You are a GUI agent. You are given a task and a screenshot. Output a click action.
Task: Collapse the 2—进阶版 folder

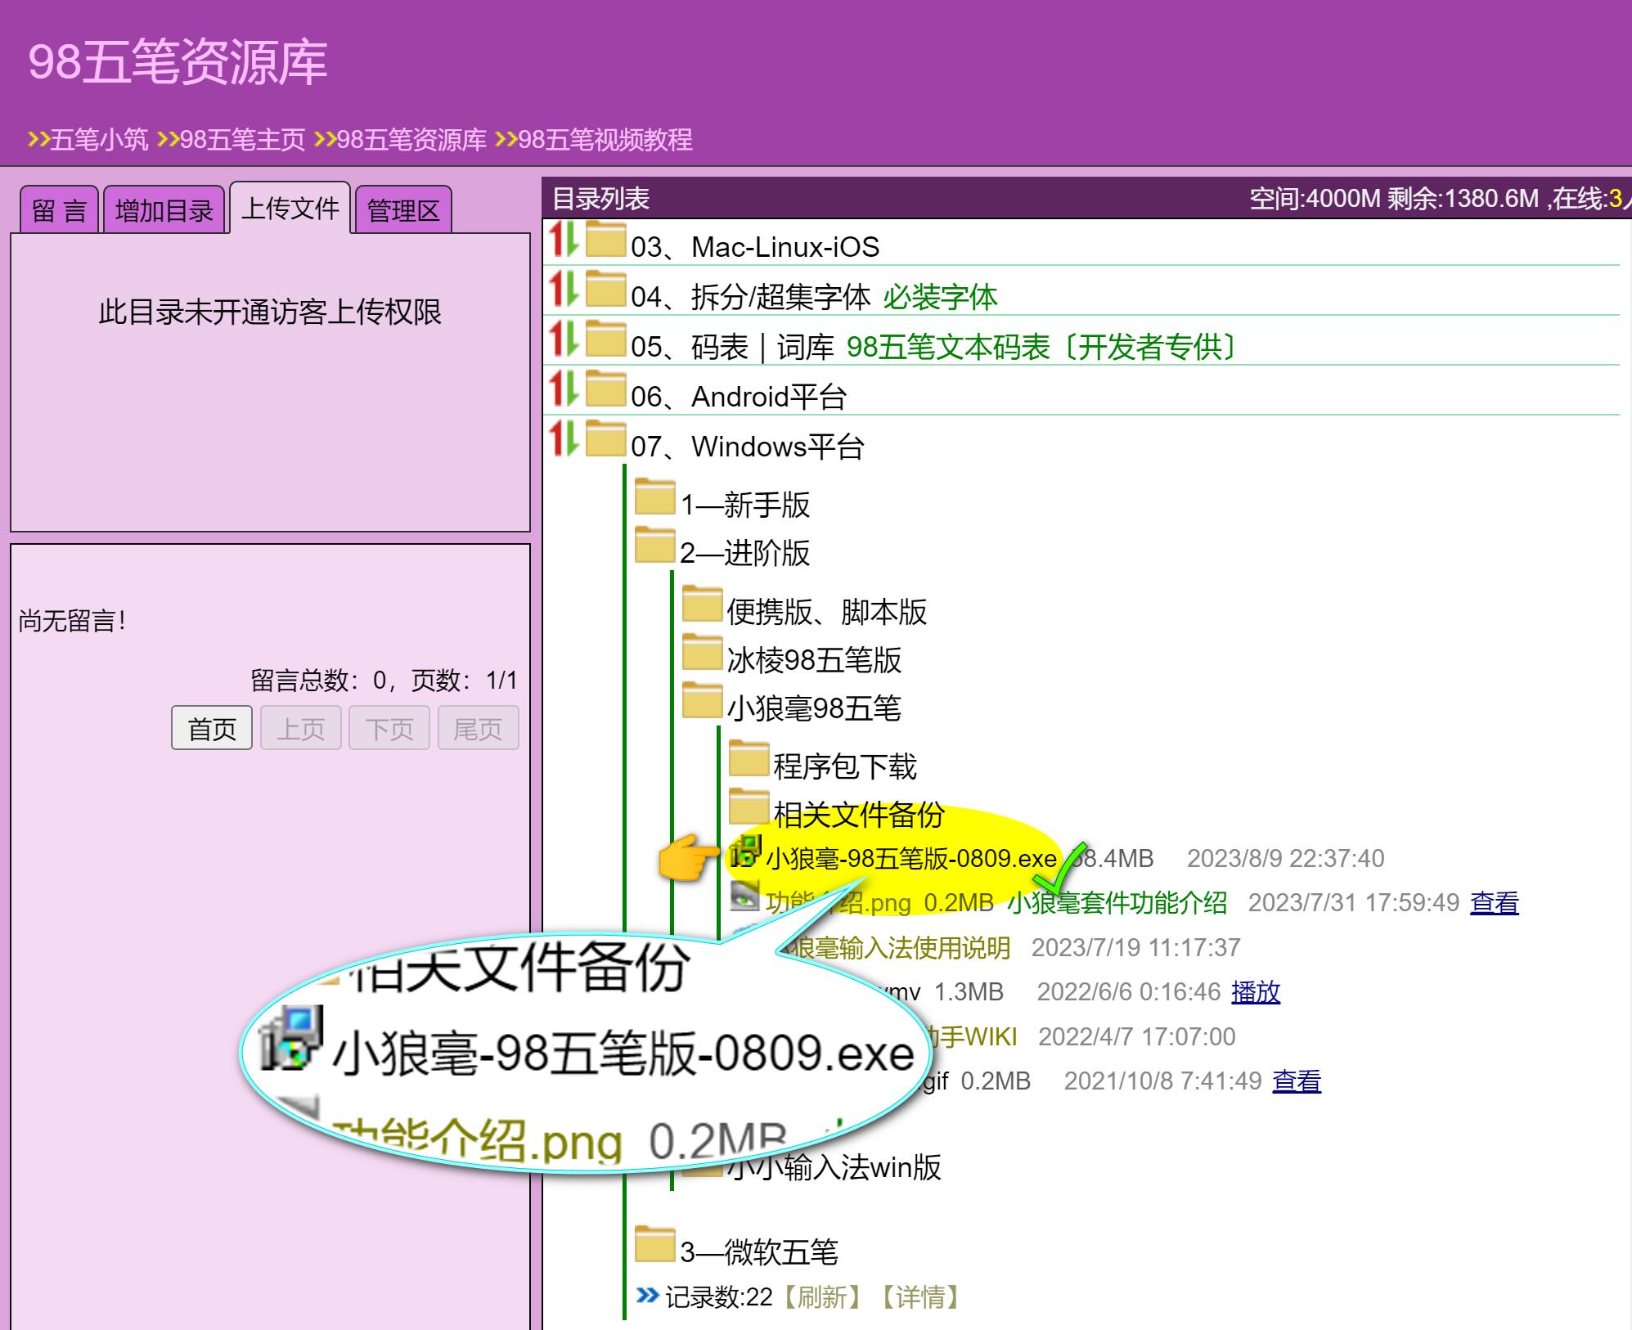(744, 554)
